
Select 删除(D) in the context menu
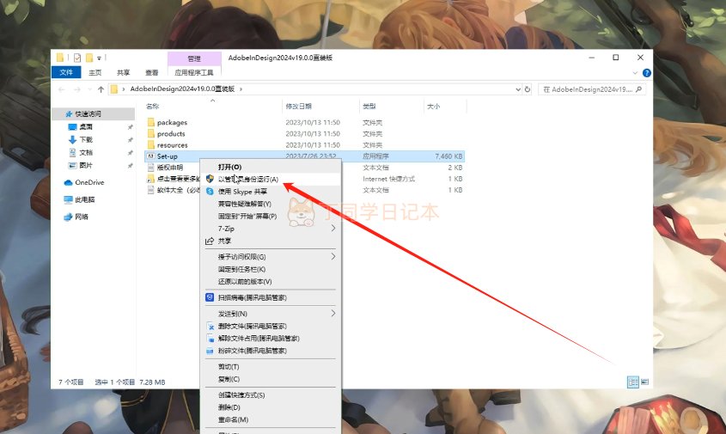point(229,407)
